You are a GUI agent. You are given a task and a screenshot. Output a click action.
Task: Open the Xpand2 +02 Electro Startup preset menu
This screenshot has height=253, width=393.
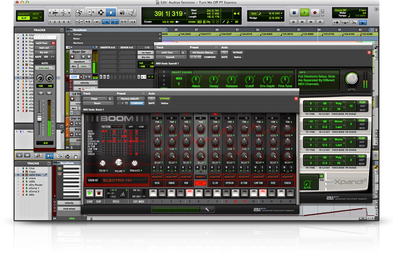coord(204,53)
